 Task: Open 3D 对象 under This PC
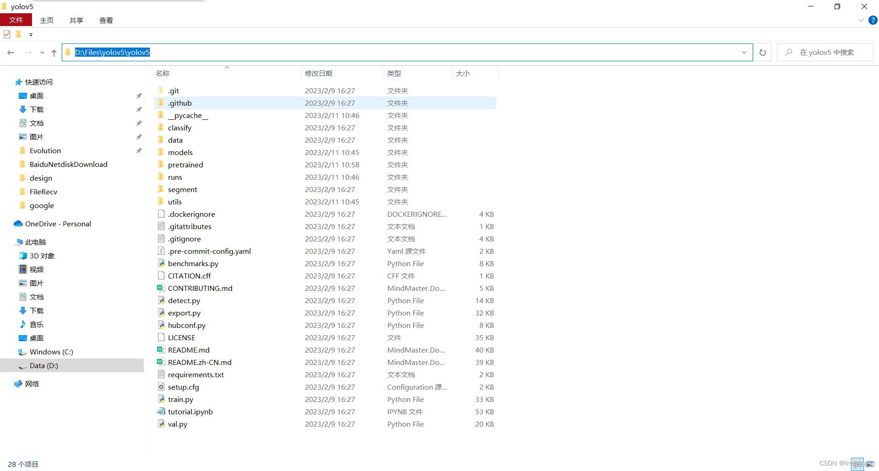click(42, 256)
